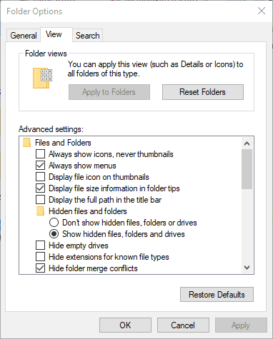The width and height of the screenshot is (273, 339).
Task: Check Hide extensions for known file types
Action: pyautogui.click(x=40, y=257)
